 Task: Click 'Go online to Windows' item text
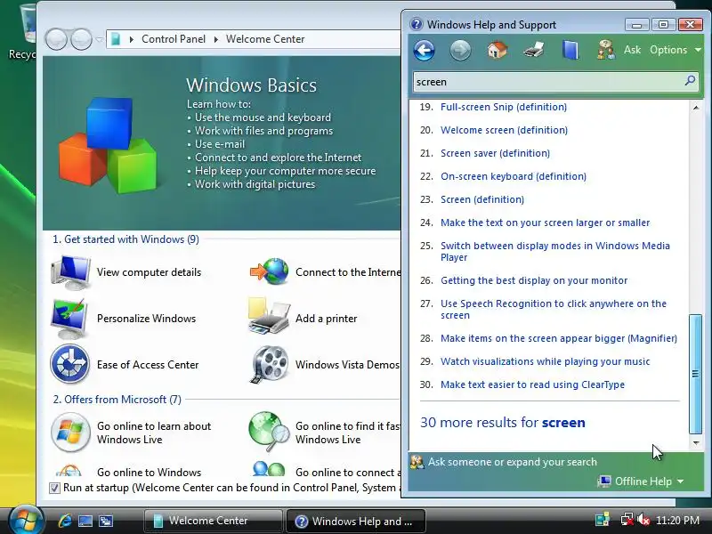coord(149,473)
